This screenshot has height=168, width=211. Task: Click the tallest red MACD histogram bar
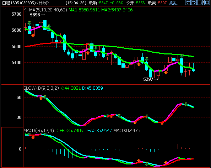click(x=178, y=146)
